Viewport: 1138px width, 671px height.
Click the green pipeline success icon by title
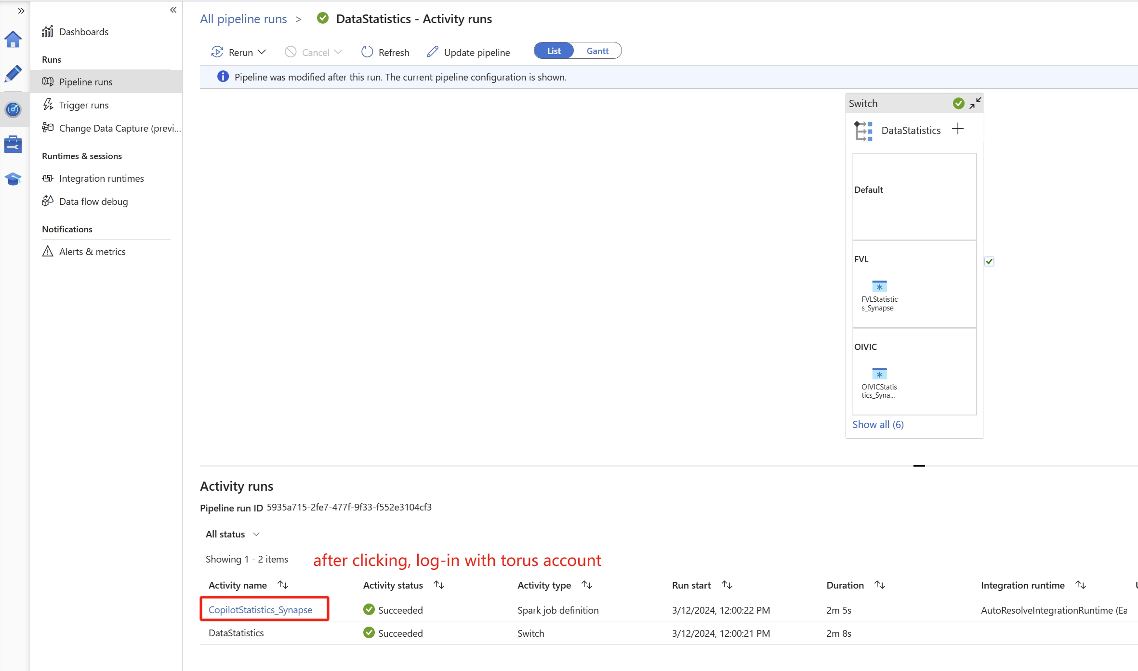[323, 18]
